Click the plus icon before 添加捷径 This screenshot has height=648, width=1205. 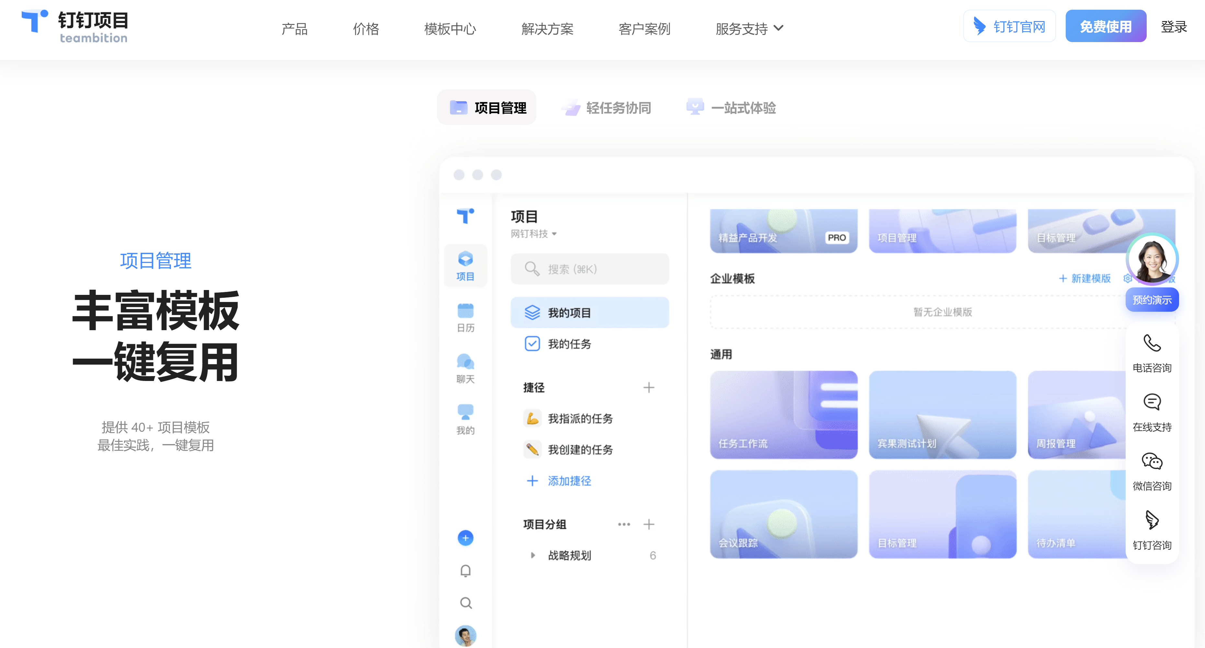[532, 481]
